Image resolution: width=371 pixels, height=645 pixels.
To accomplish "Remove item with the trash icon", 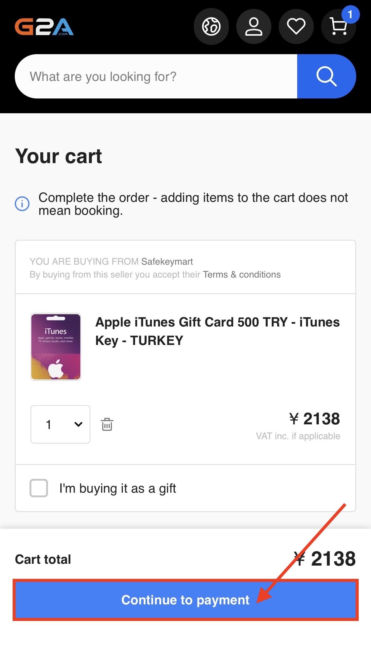I will click(x=107, y=424).
